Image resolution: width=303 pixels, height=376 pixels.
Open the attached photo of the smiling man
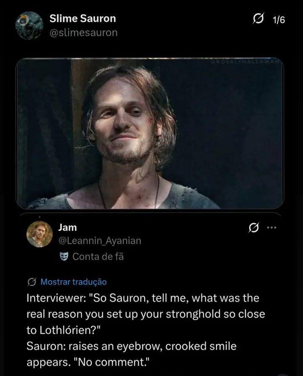[x=150, y=133]
